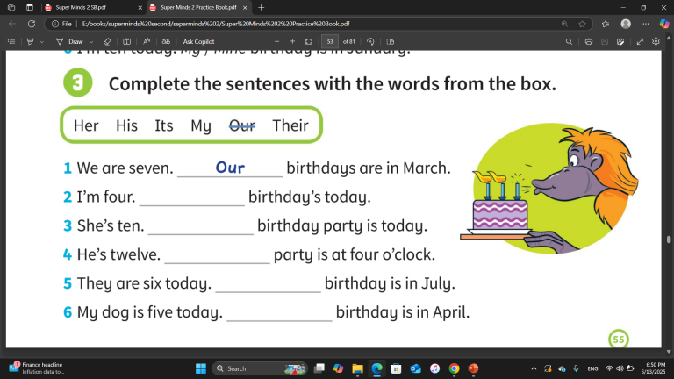Expand the highlight color dropdown
Image resolution: width=674 pixels, height=379 pixels.
pyautogui.click(x=42, y=41)
